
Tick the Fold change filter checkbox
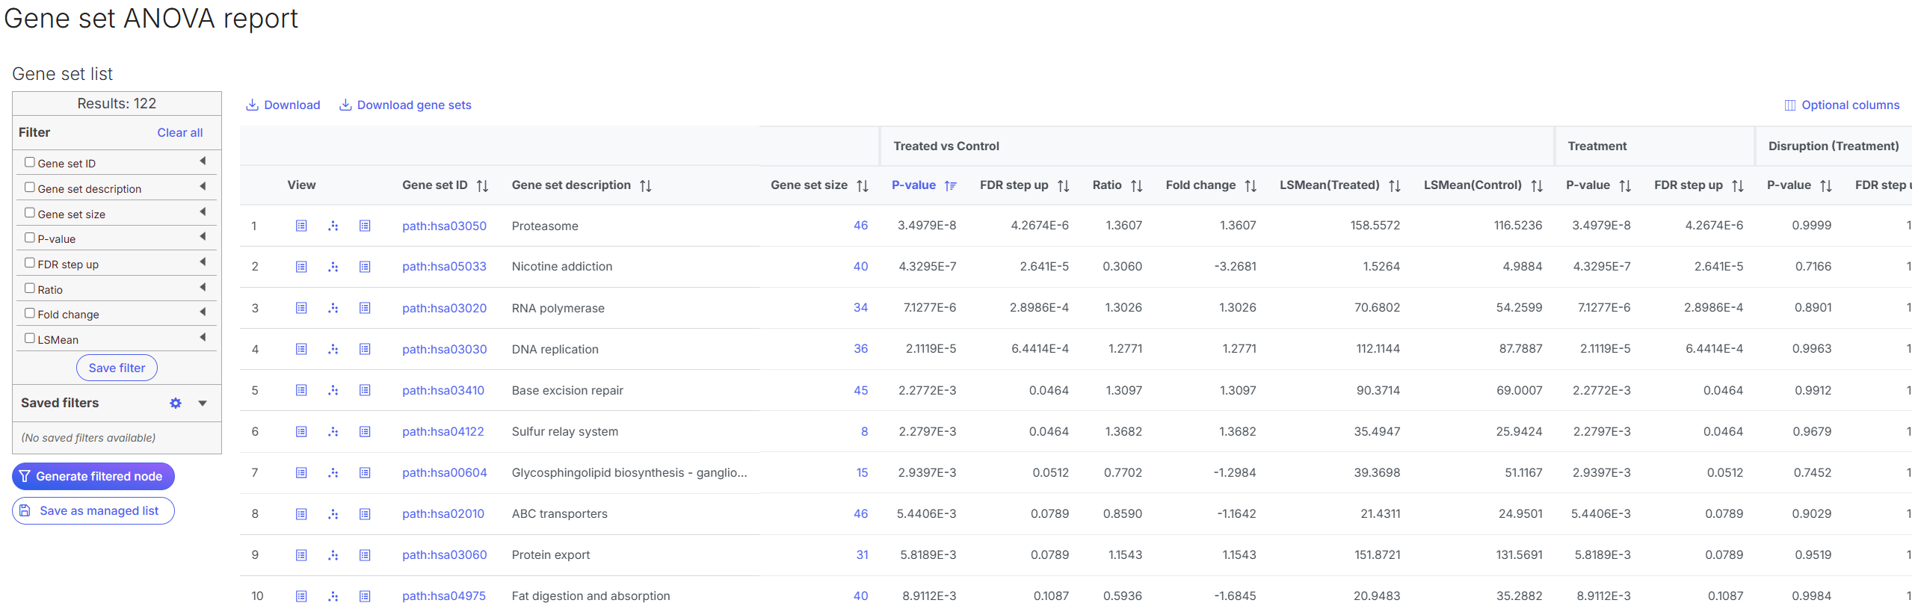[x=30, y=313]
